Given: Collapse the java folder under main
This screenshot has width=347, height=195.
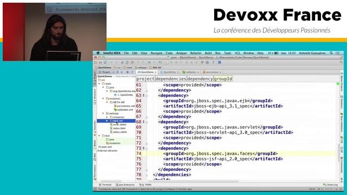Looking at the screenshot, I should (104, 88).
